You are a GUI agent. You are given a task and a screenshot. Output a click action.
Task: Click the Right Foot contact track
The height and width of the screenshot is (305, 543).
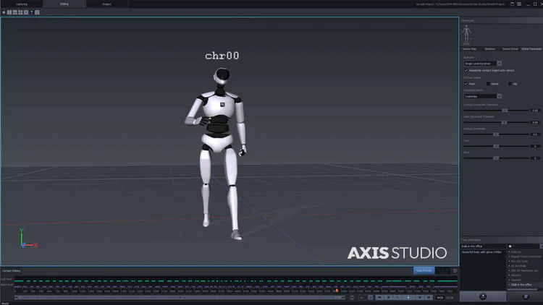coord(235,286)
